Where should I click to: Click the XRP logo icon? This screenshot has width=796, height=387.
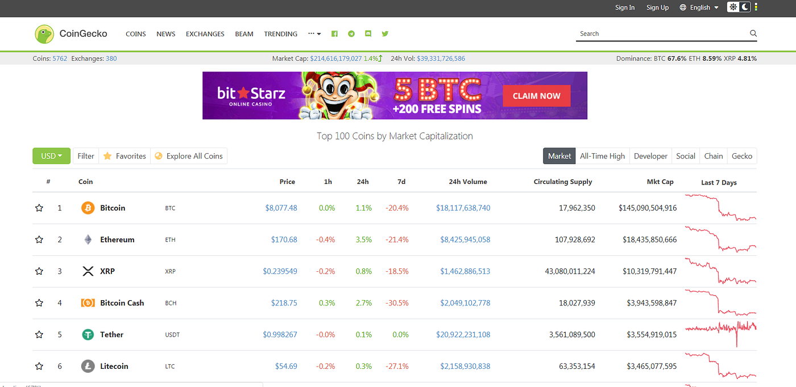click(88, 271)
